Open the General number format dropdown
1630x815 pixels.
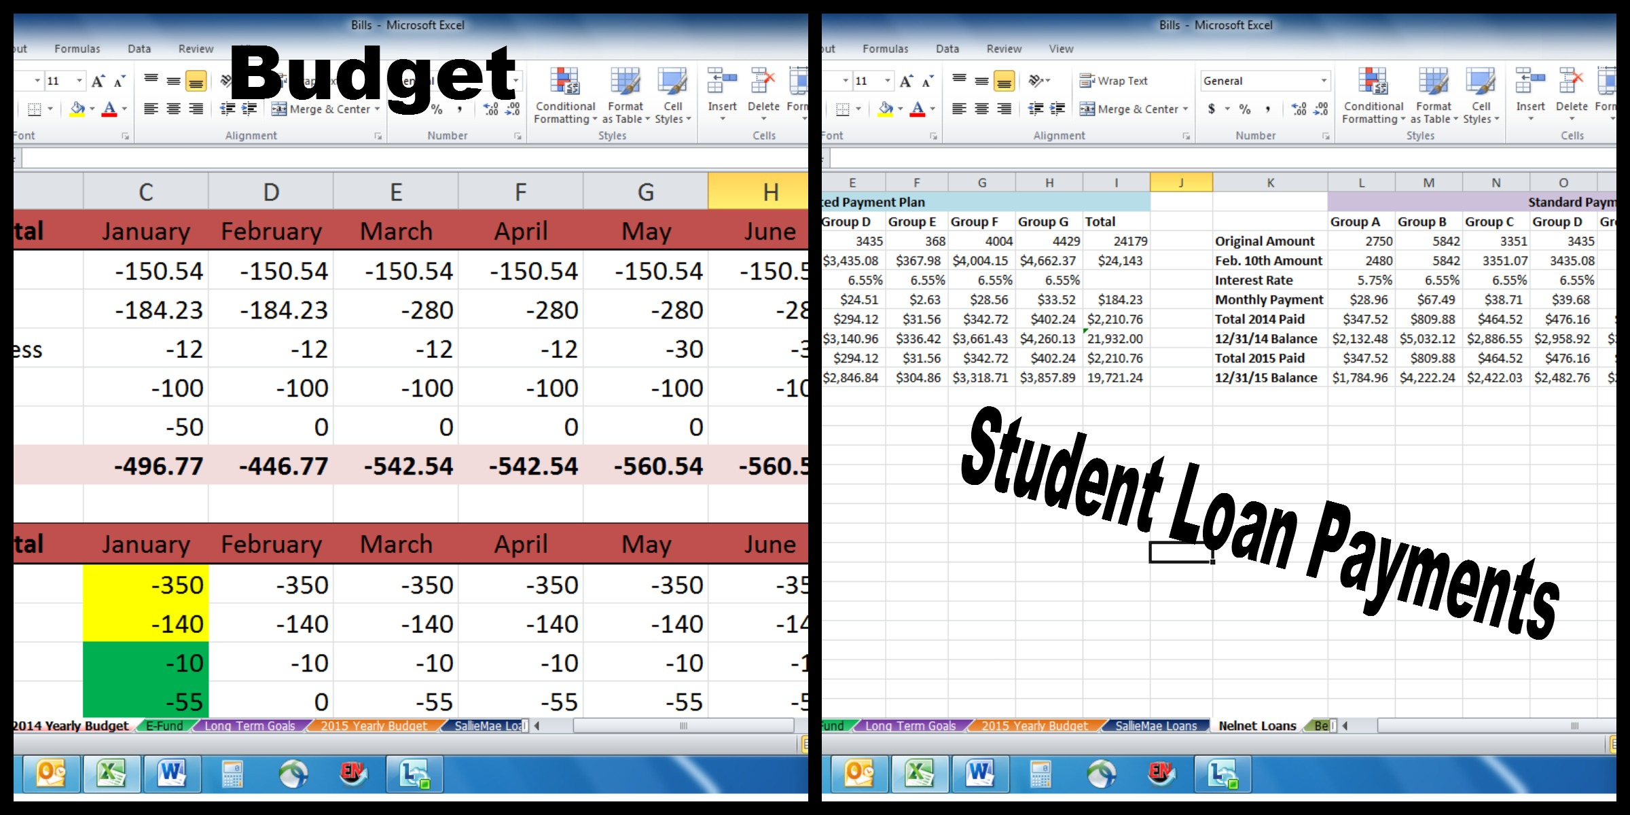(x=1323, y=81)
